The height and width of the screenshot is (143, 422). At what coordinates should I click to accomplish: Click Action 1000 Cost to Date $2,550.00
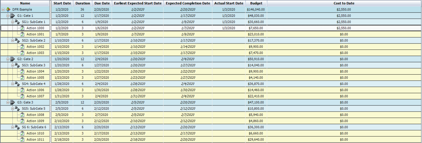[x=344, y=28]
